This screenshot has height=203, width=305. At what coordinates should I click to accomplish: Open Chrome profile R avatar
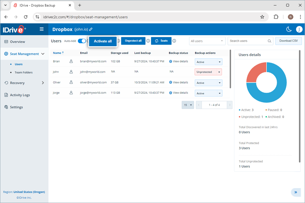pyautogui.click(x=290, y=17)
